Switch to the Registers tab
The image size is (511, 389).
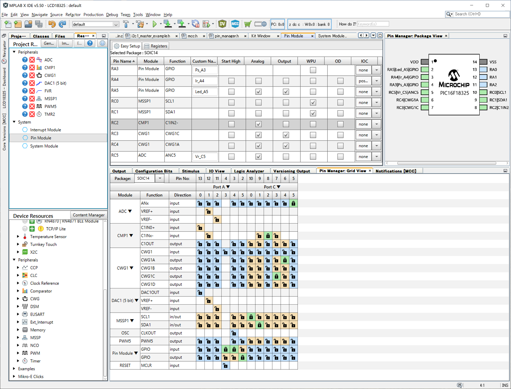pyautogui.click(x=156, y=46)
